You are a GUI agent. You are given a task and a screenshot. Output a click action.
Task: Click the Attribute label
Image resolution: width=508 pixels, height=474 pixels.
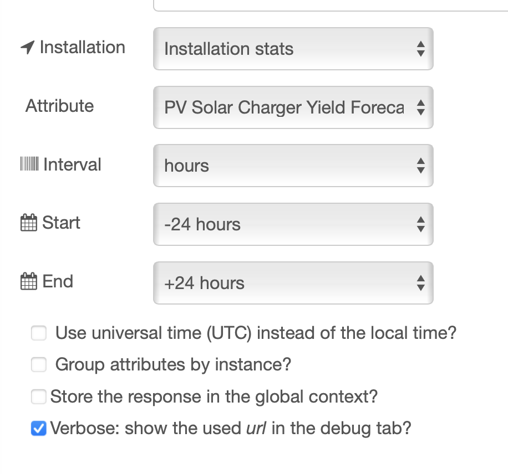coord(59,106)
